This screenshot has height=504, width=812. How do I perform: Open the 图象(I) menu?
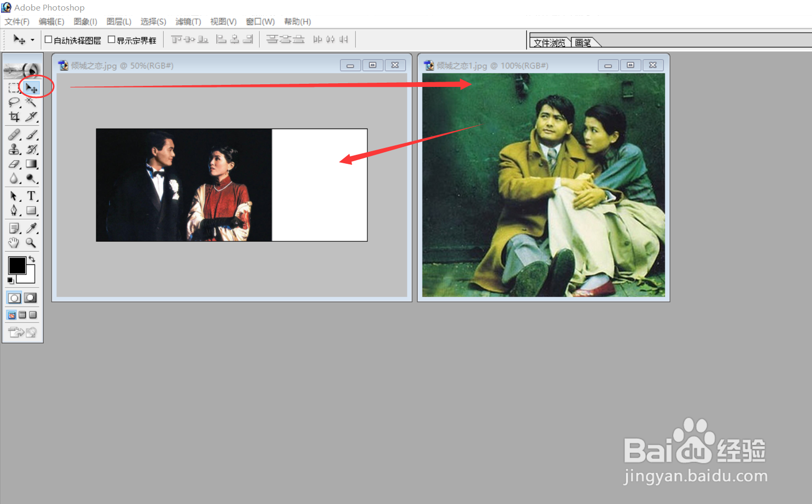[x=85, y=22]
